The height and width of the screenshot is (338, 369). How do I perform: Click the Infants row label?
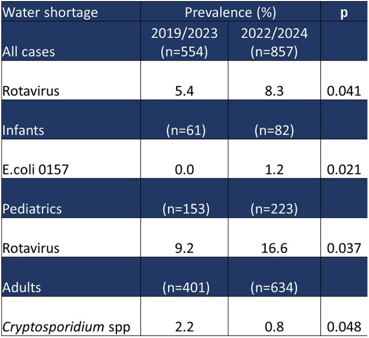pos(71,119)
